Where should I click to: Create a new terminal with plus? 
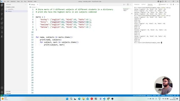coord(167,4)
